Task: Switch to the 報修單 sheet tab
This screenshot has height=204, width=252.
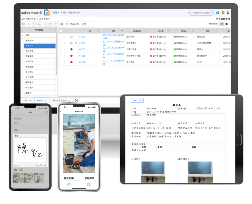Action: 41,101
